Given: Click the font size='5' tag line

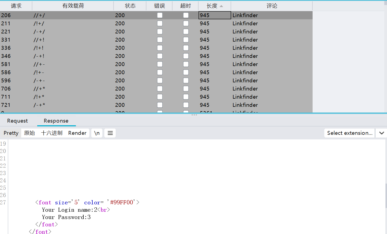Looking at the screenshot, I should pos(87,202).
